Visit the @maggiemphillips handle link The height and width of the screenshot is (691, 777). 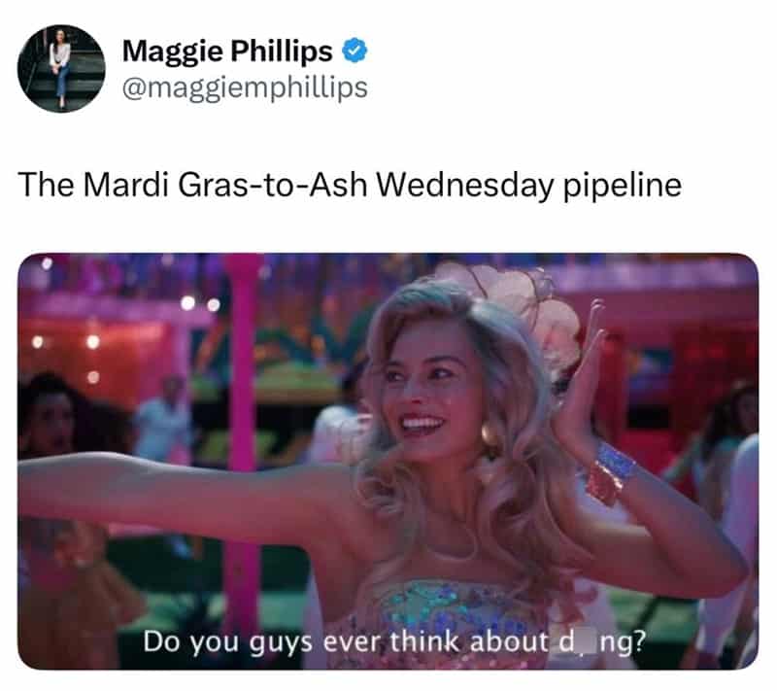click(245, 87)
